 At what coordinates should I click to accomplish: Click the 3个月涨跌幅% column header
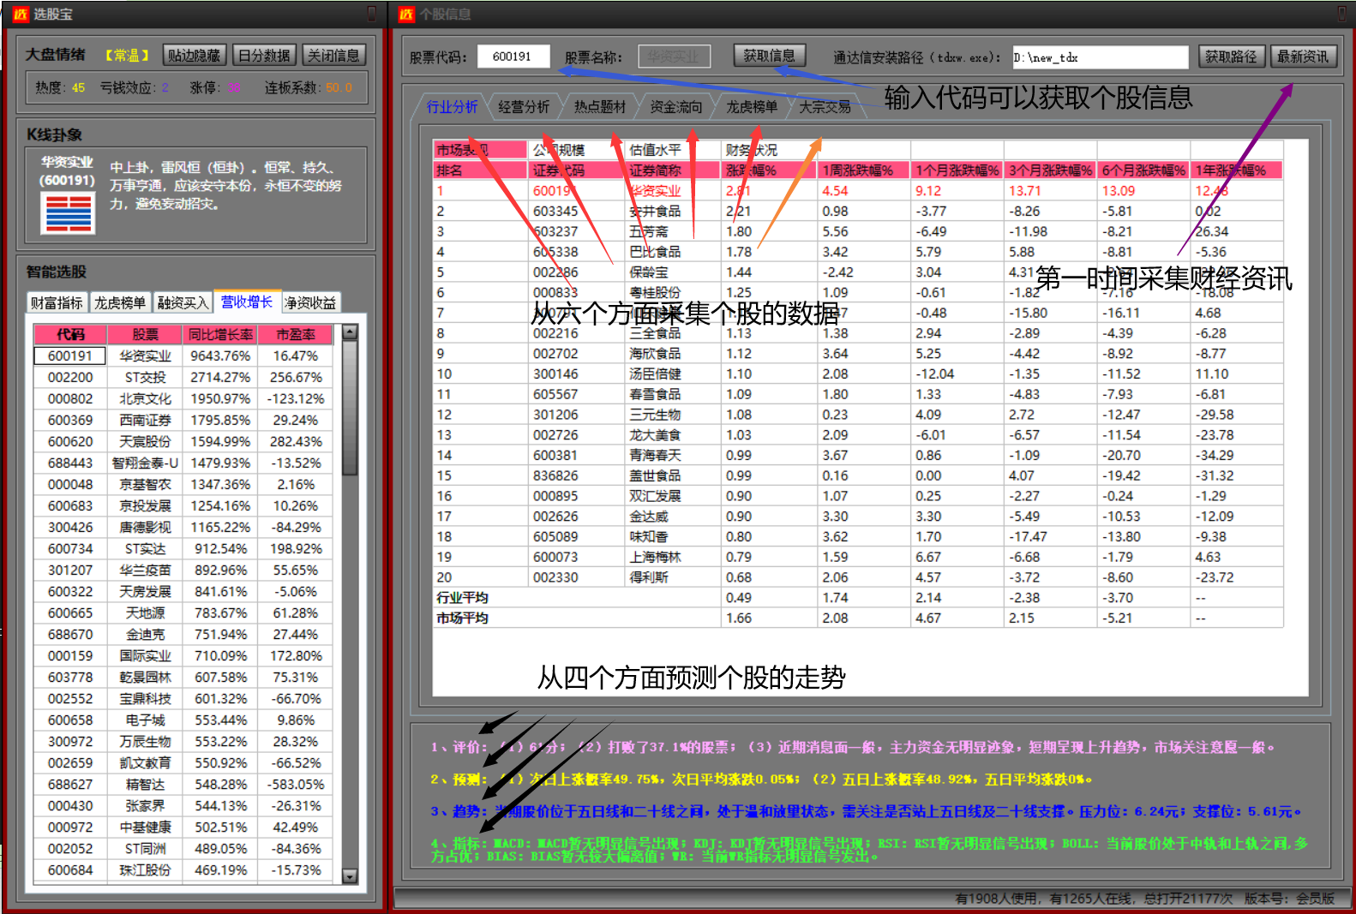[x=1050, y=170]
